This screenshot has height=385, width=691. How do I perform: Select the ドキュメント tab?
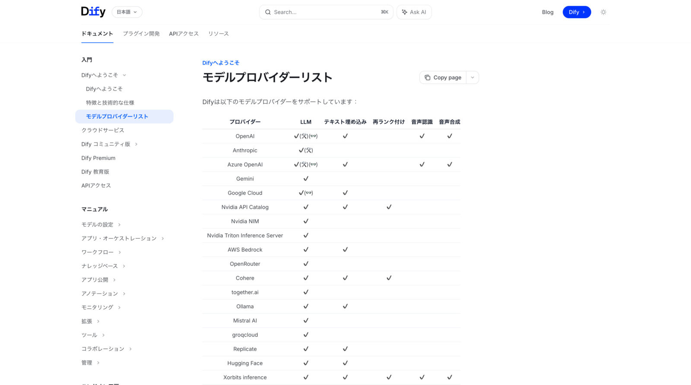pos(97,34)
